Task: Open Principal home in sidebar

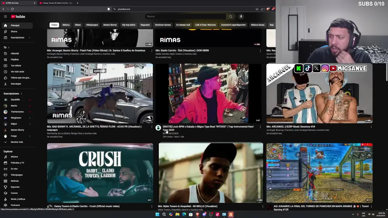Action: point(17,25)
